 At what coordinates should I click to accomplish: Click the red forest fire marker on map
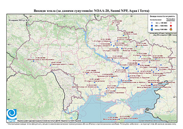tap(112, 24)
